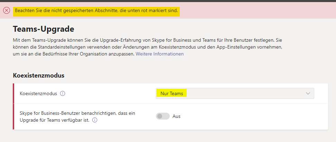This screenshot has height=142, width=336.
Task: Click the 'Teams-Upgrade' page heading
Action: click(44, 29)
